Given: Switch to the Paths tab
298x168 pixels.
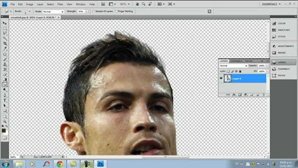Looking at the screenshot, I should [x=249, y=61].
